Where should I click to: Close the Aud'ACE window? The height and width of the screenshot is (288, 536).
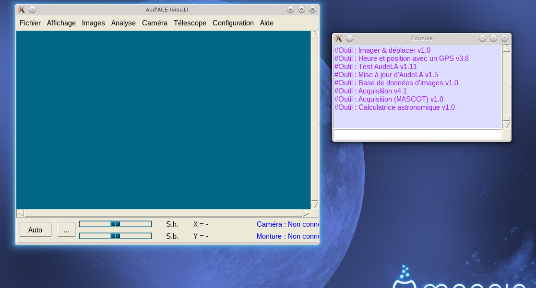(312, 10)
